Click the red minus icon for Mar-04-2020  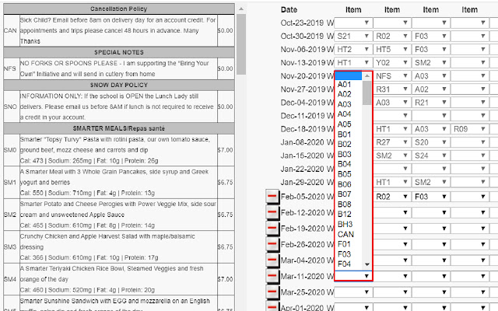tap(272, 260)
